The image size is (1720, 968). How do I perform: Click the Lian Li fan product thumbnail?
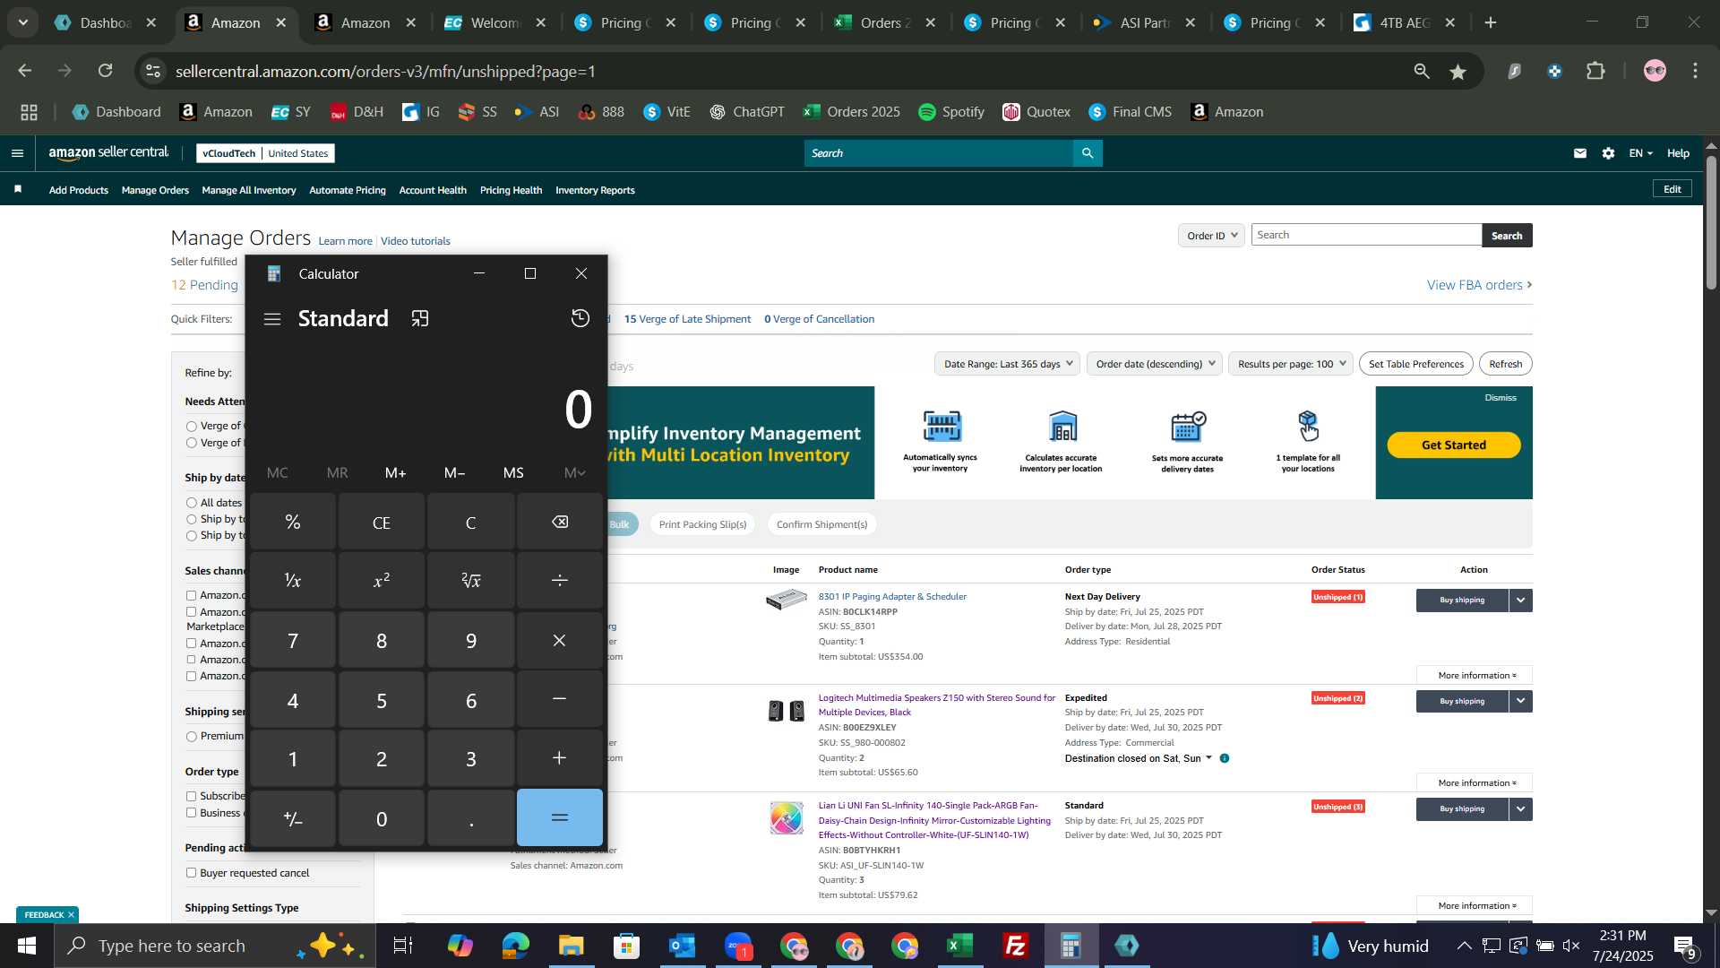787,817
